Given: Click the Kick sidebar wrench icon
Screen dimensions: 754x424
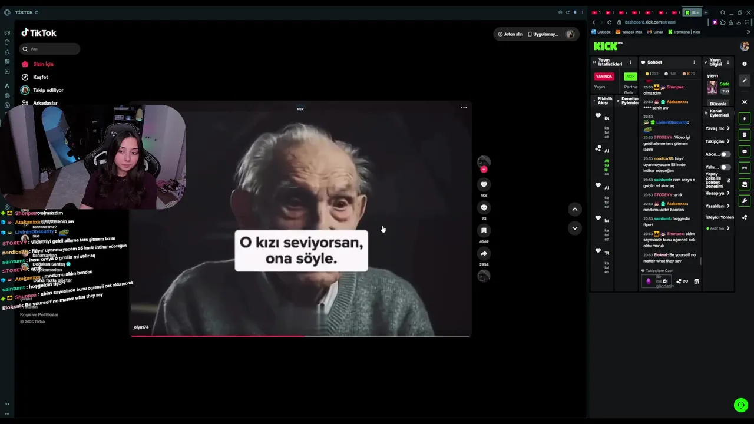Looking at the screenshot, I should (x=745, y=201).
